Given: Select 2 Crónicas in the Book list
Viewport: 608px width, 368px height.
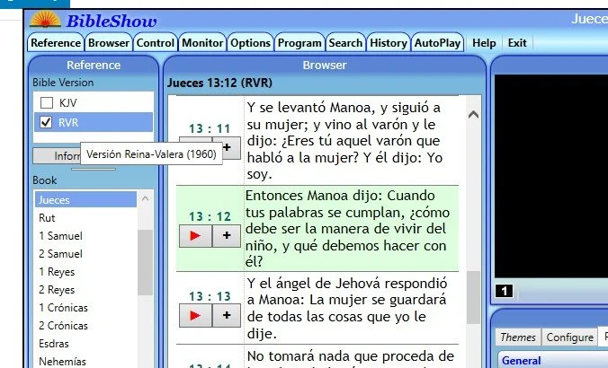Looking at the screenshot, I should coord(85,326).
